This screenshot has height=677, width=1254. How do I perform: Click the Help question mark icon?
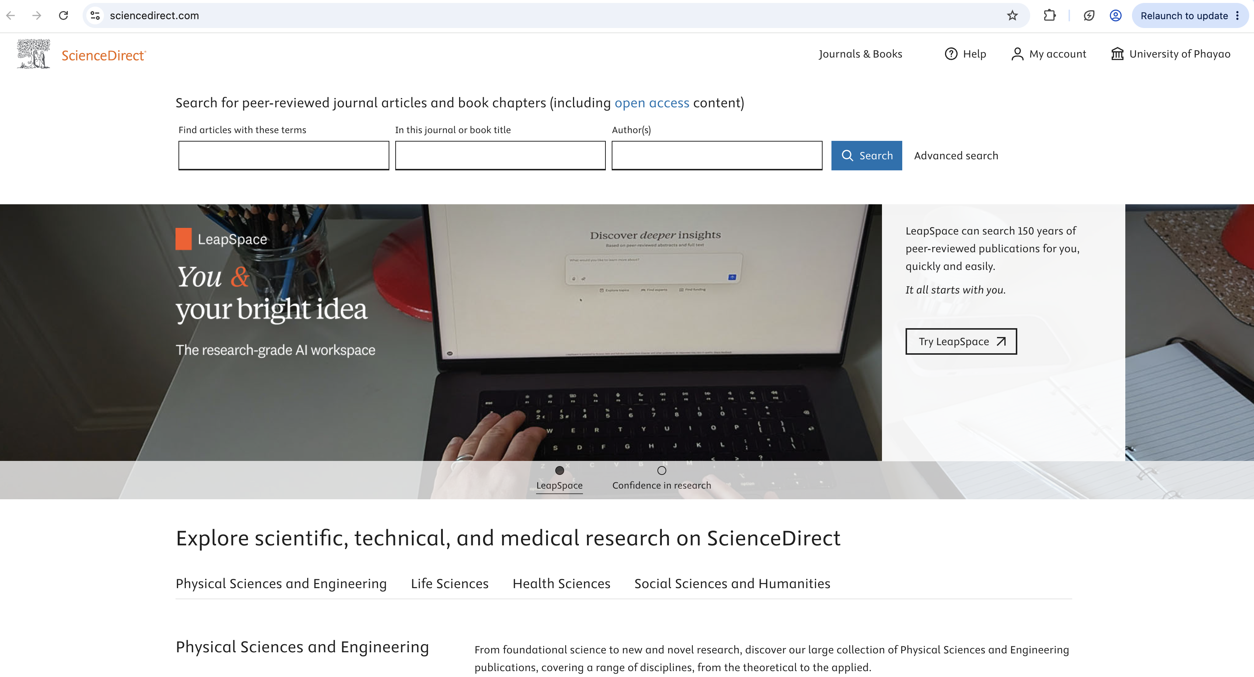[x=951, y=54]
